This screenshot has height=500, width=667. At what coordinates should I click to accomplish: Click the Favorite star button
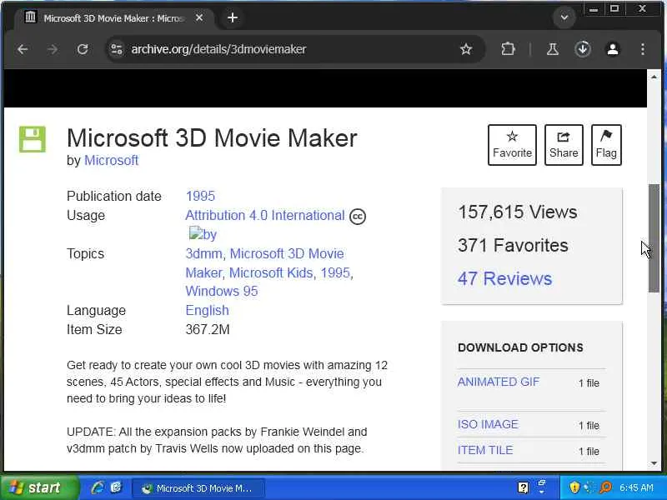tap(512, 145)
